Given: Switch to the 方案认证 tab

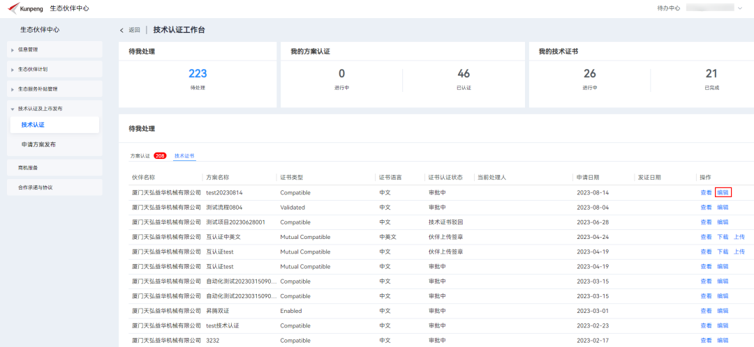Looking at the screenshot, I should 140,156.
